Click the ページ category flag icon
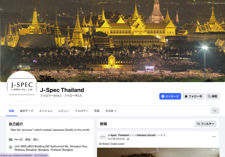 (11, 140)
